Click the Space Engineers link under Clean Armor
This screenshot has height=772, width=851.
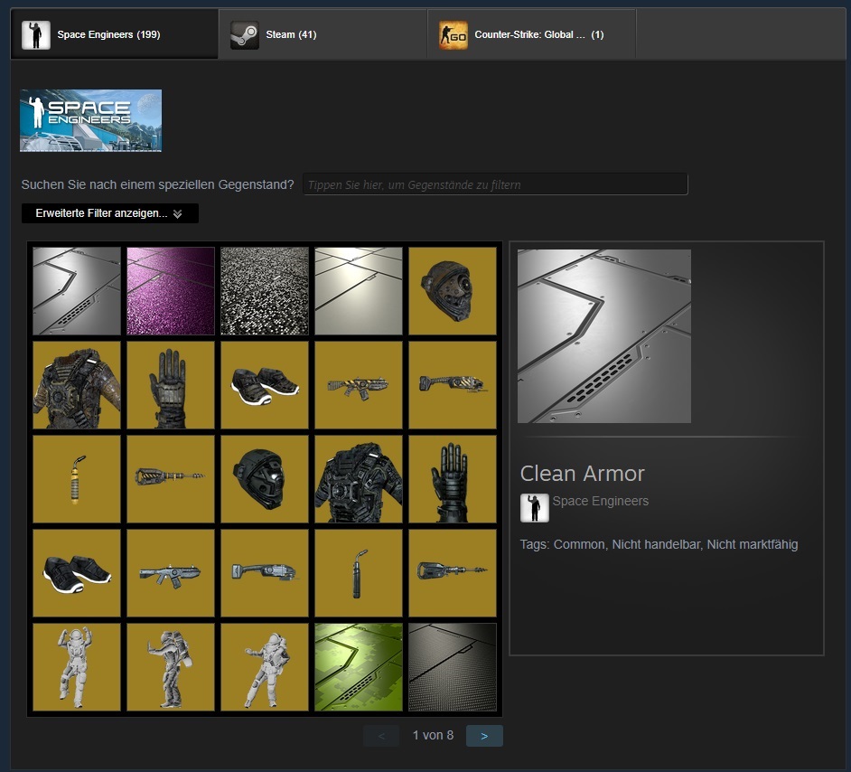(600, 501)
